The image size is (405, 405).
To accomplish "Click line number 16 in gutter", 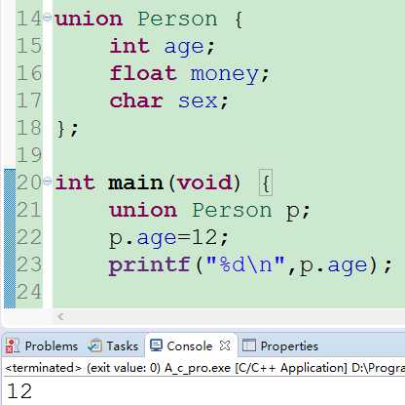I will 29,73.
